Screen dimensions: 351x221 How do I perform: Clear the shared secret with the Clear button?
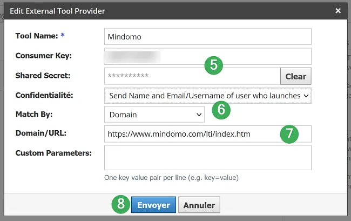coord(296,76)
